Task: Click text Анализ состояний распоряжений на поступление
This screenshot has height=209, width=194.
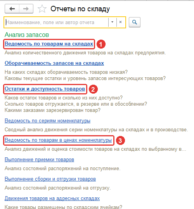Action: click(x=62, y=169)
